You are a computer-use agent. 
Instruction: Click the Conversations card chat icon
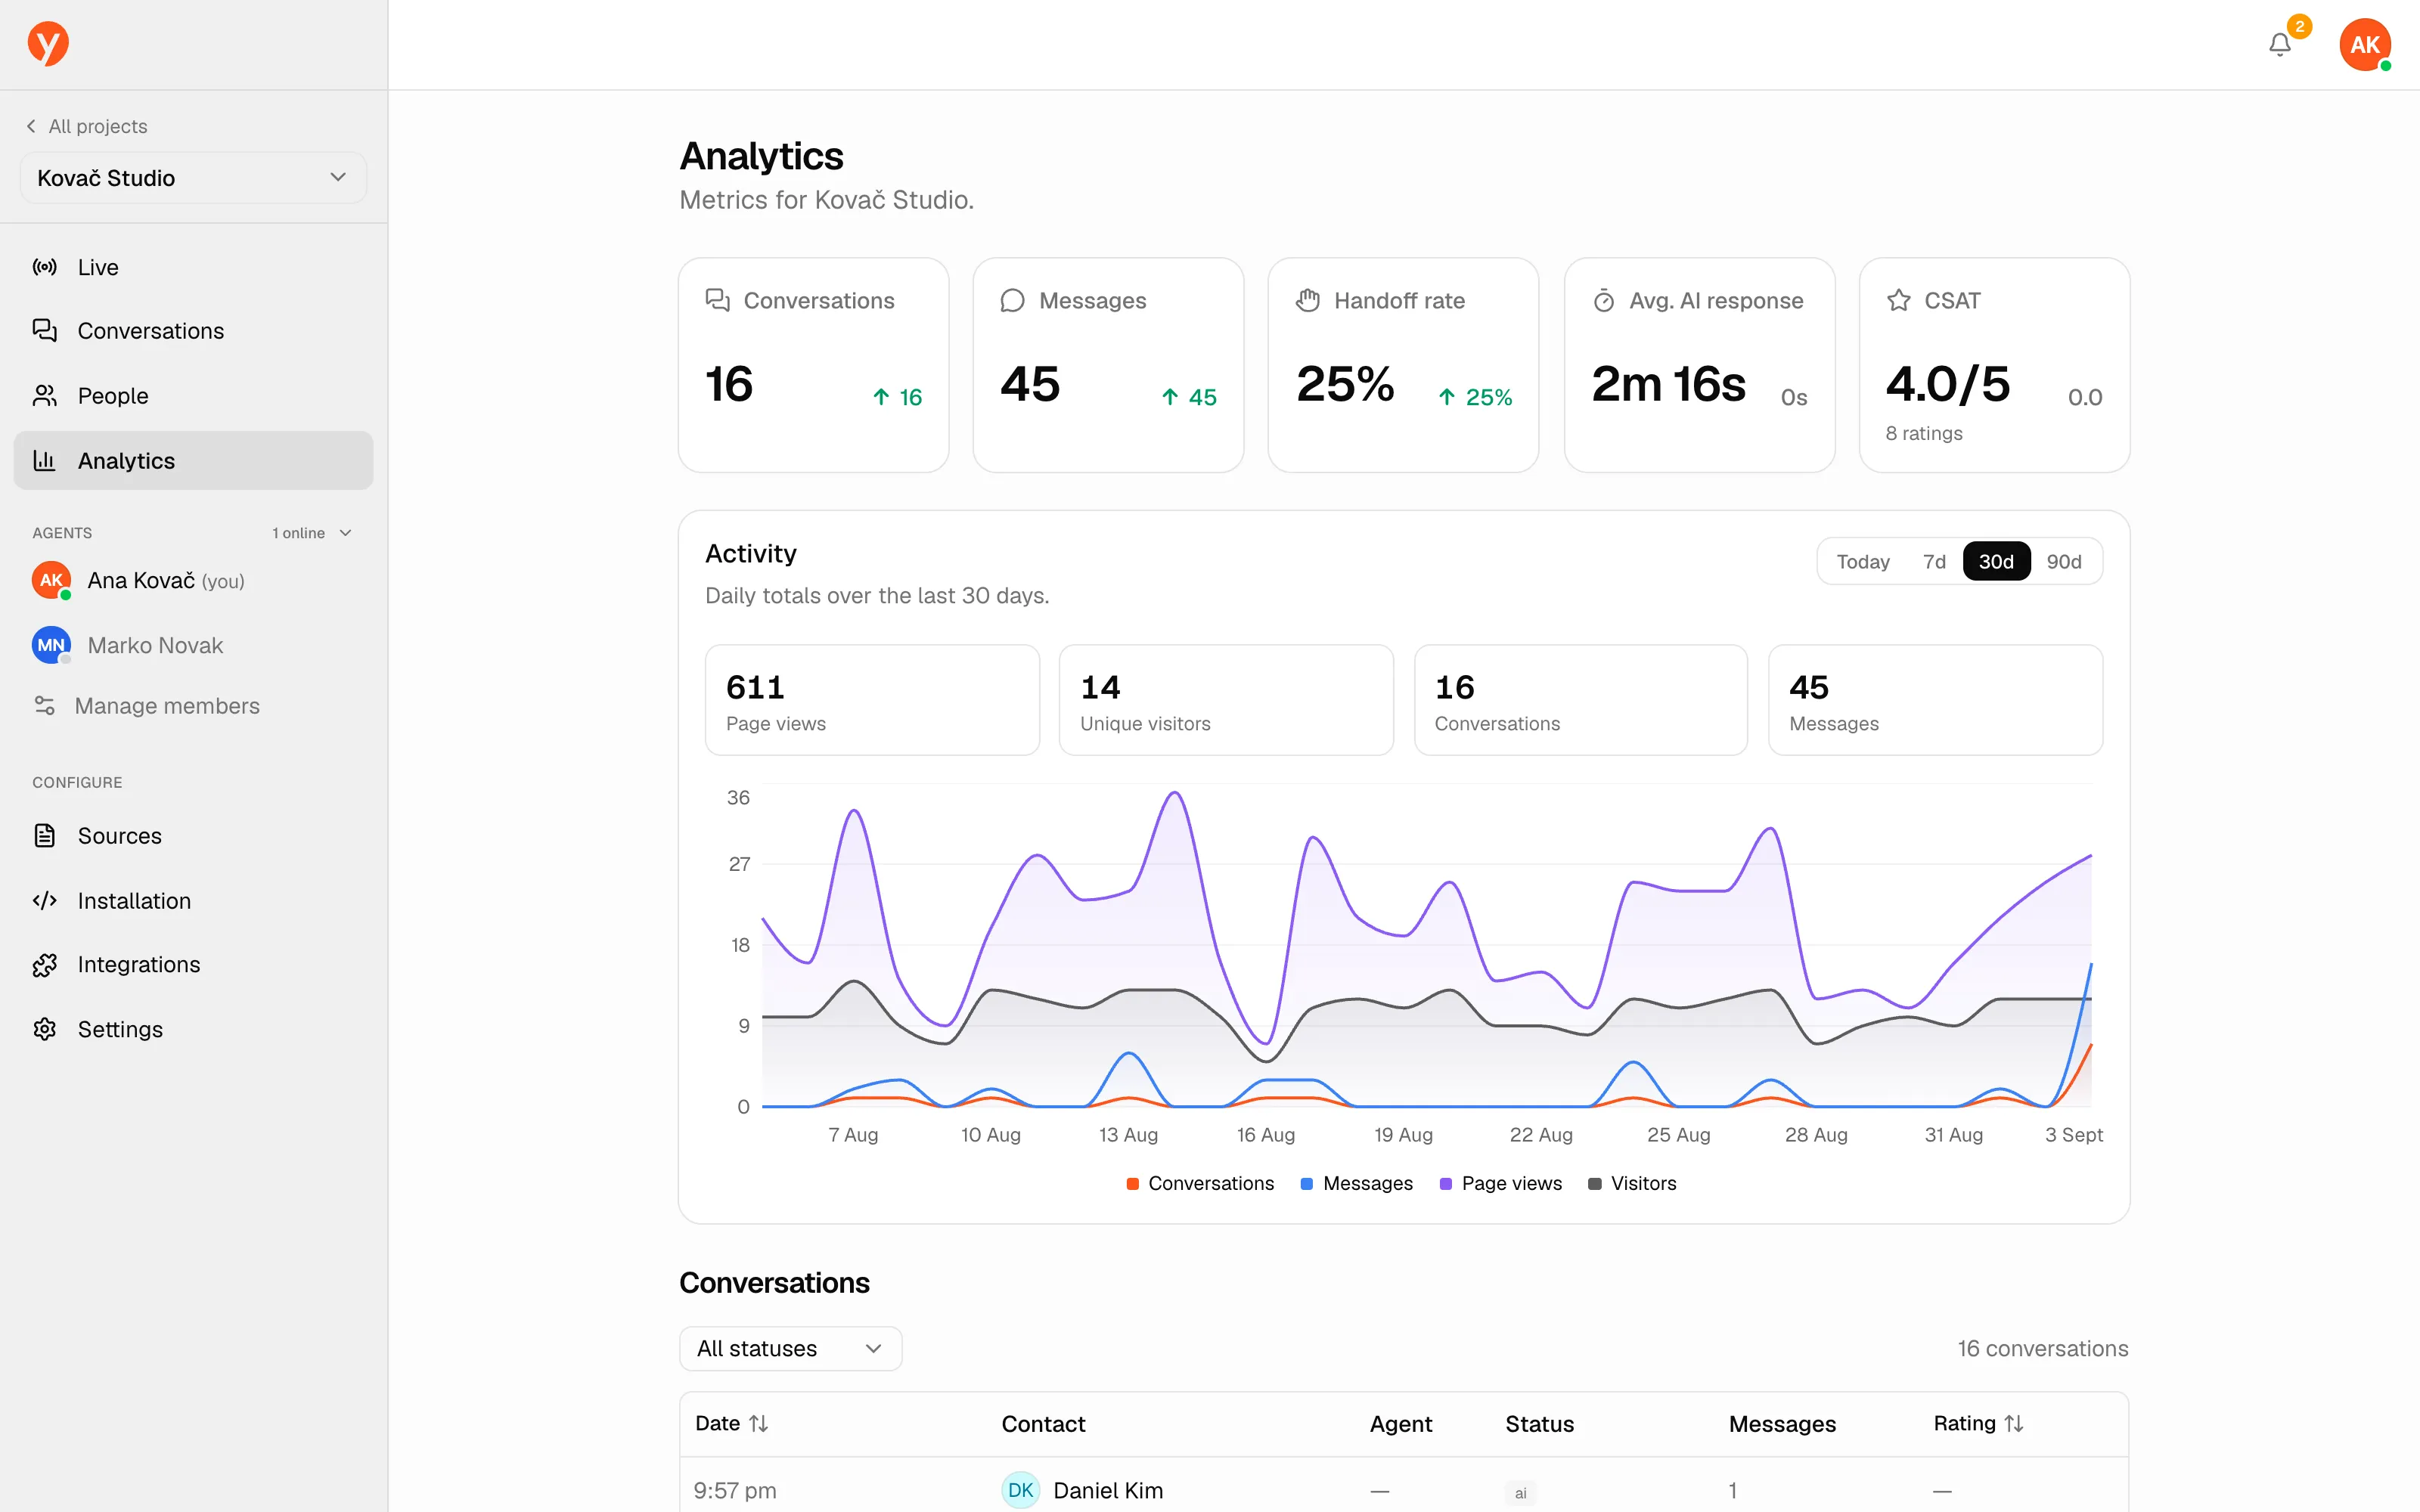point(717,300)
